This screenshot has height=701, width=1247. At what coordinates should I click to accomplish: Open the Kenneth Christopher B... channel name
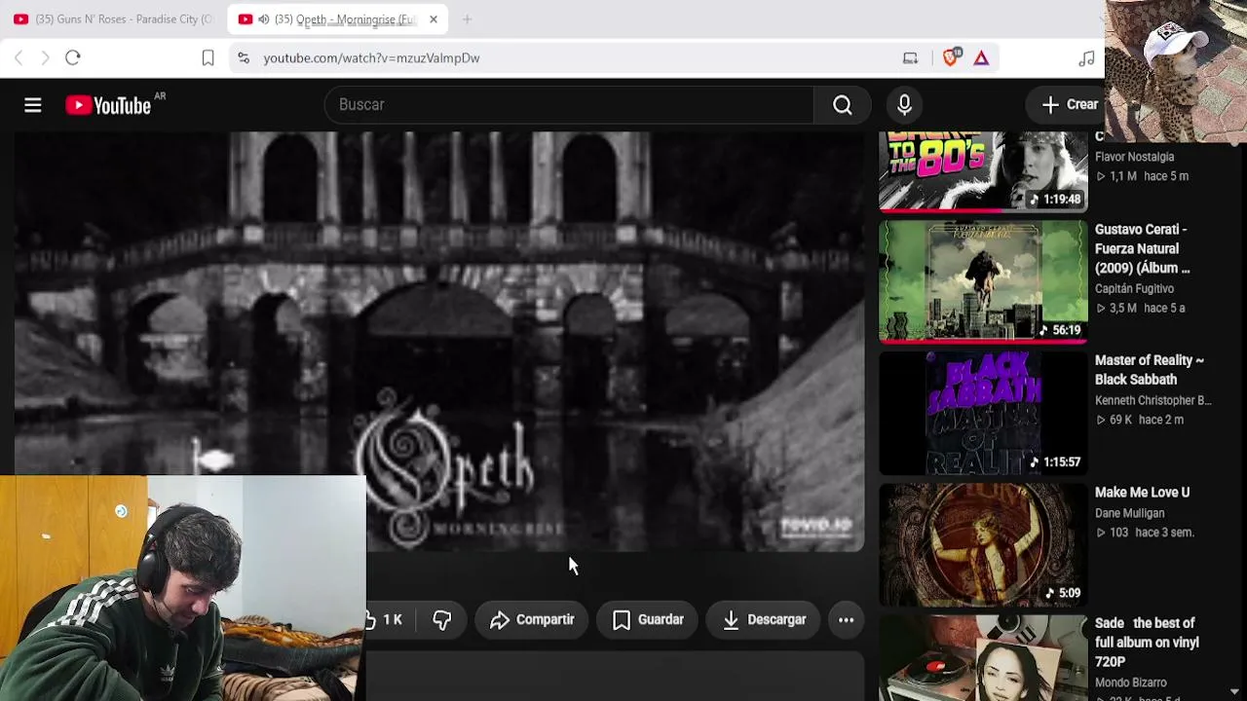pos(1153,400)
